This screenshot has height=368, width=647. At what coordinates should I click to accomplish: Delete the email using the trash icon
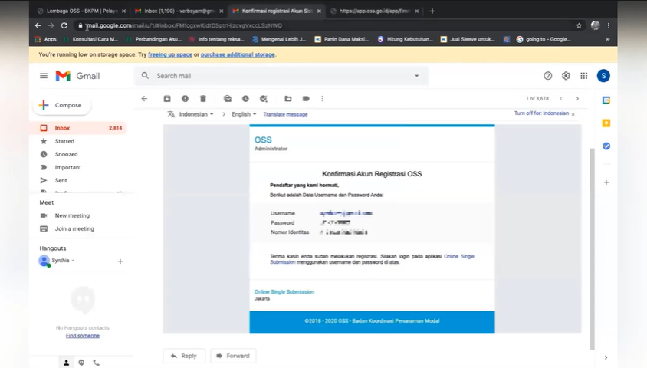[x=203, y=99]
